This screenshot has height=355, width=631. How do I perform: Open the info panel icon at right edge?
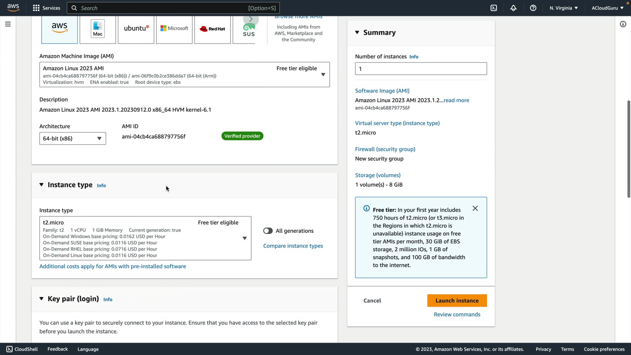click(623, 24)
